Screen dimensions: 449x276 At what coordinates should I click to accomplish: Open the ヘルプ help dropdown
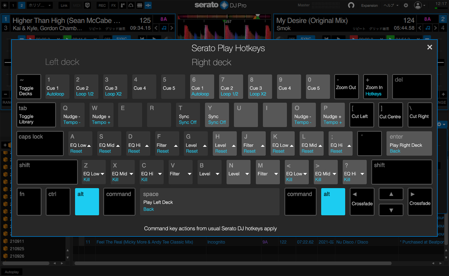click(x=391, y=5)
